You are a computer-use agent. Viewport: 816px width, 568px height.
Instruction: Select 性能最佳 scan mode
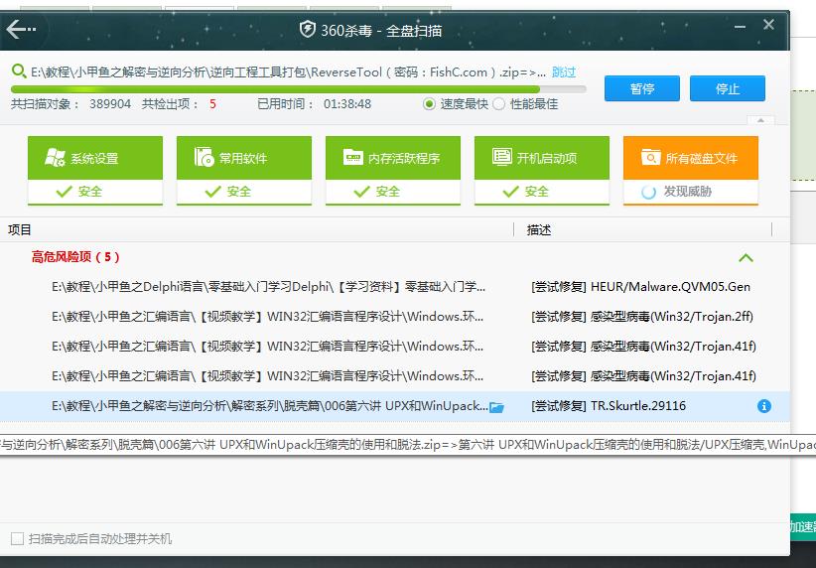coord(498,104)
